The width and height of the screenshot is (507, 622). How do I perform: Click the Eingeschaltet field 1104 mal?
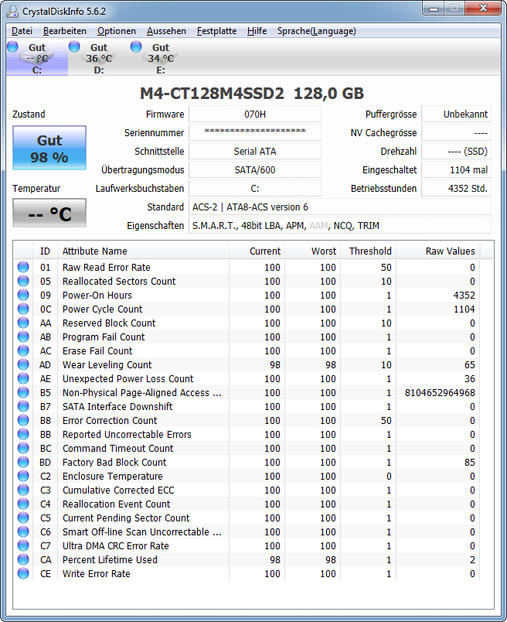click(x=456, y=169)
